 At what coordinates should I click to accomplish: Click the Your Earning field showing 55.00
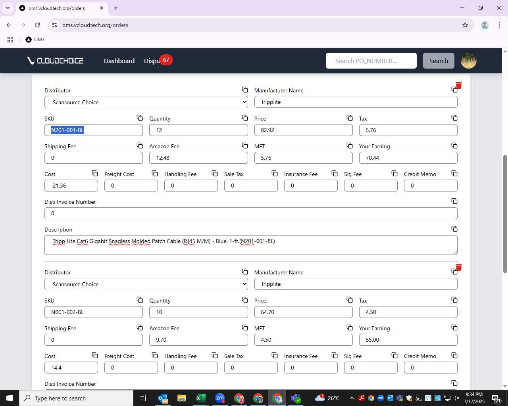point(408,340)
